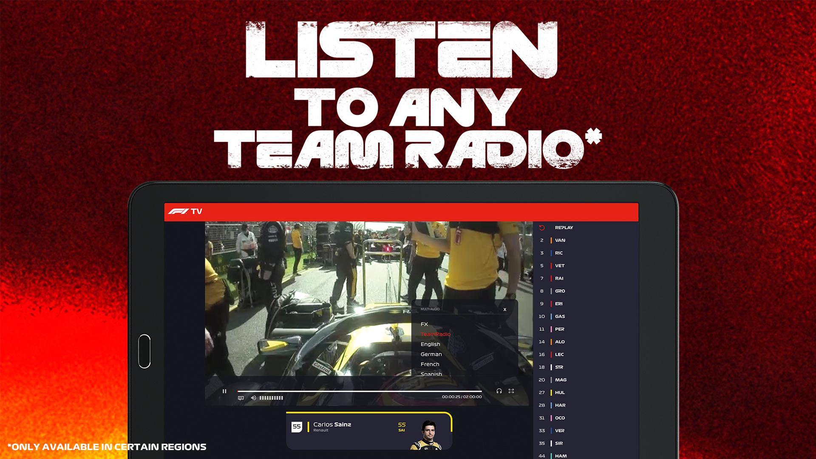This screenshot has width=816, height=459.
Task: Choose English commentary
Action: tap(430, 344)
